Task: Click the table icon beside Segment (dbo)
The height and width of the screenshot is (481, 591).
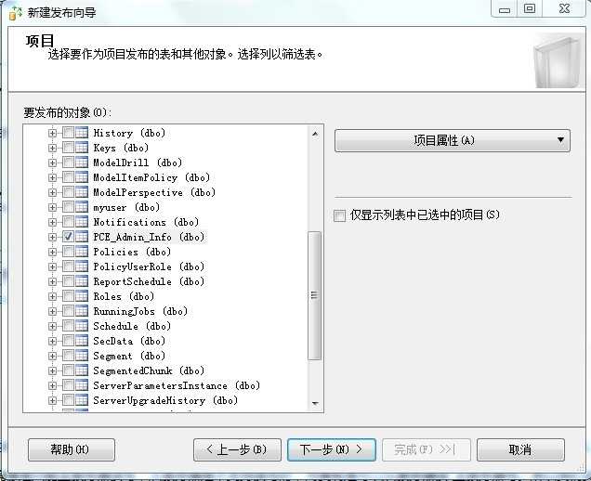Action: pyautogui.click(x=82, y=356)
